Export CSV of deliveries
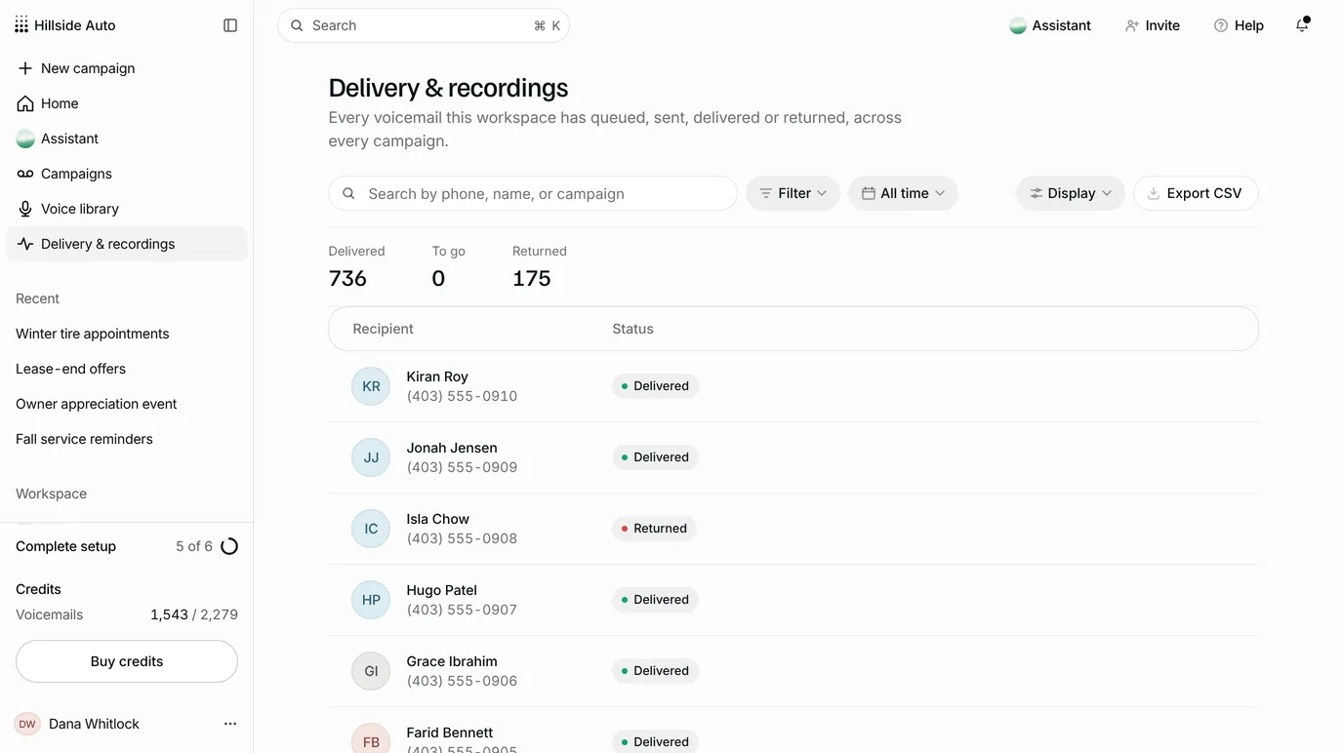The width and height of the screenshot is (1343, 753). click(1196, 193)
